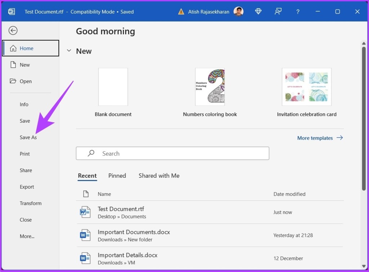
Task: Click the Word document icon for Important Documents.docx
Action: point(85,235)
